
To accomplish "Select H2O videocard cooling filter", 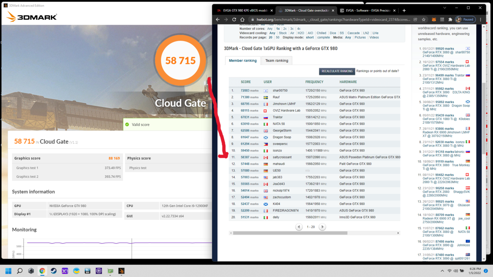I will (x=301, y=33).
